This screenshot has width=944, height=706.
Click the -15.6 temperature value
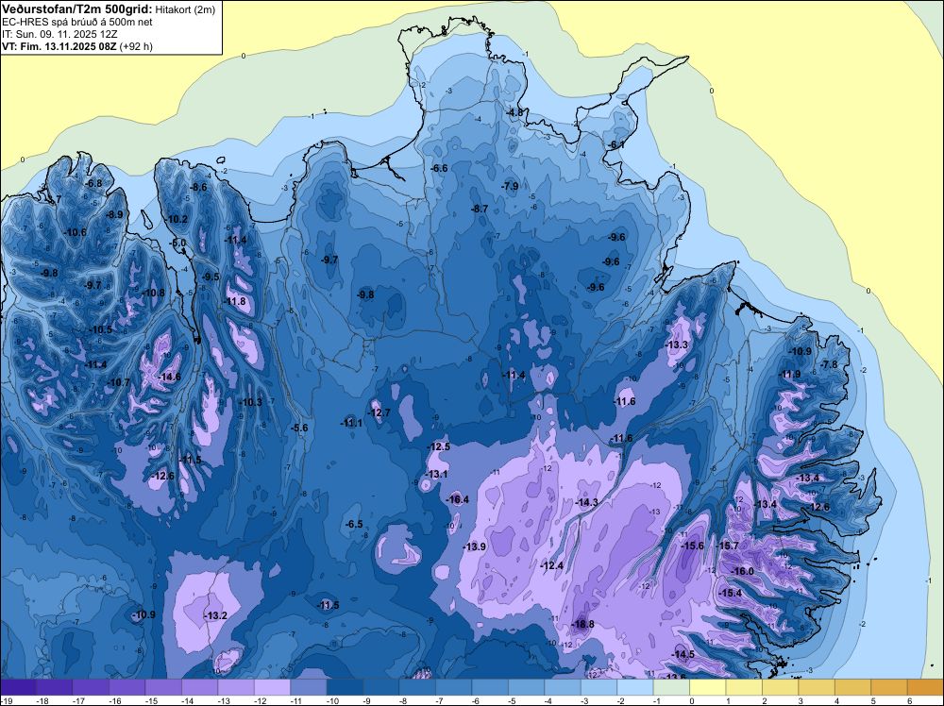click(692, 546)
